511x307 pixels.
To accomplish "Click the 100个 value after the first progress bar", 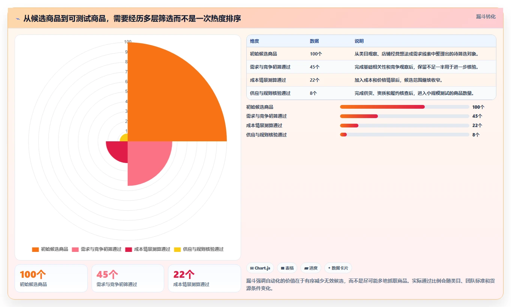I will tap(478, 107).
